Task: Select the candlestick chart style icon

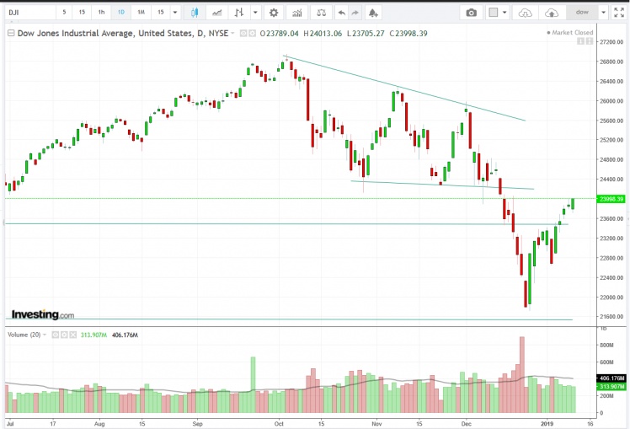Action: click(x=195, y=13)
